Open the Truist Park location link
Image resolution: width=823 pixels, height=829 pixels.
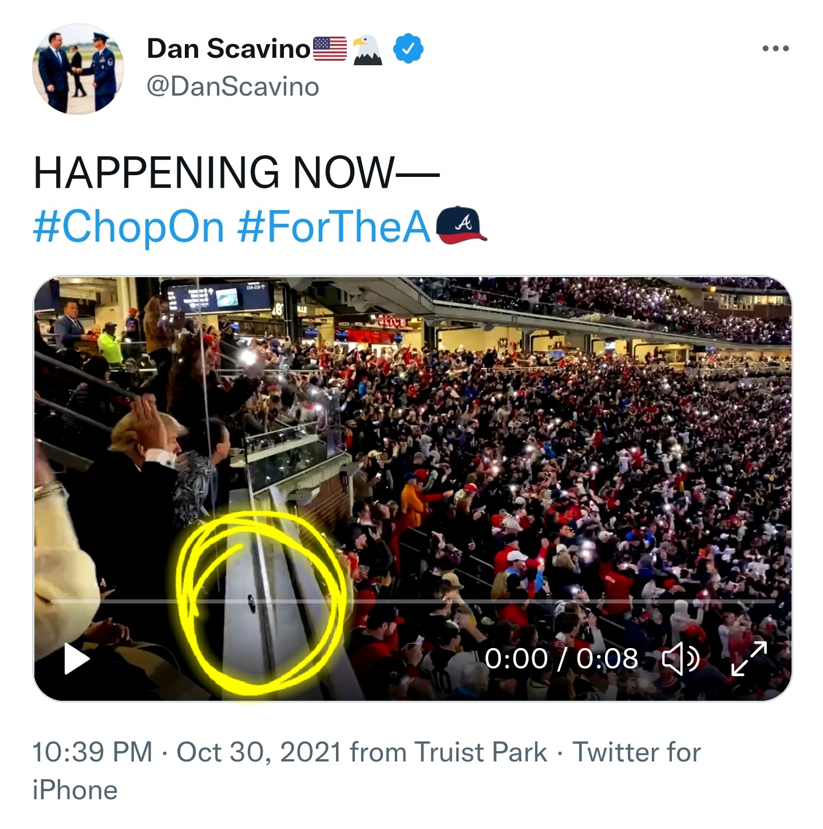pyautogui.click(x=480, y=752)
